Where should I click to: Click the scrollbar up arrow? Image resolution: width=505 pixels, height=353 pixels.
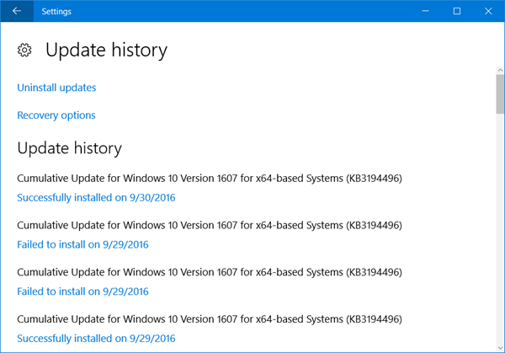(x=500, y=70)
